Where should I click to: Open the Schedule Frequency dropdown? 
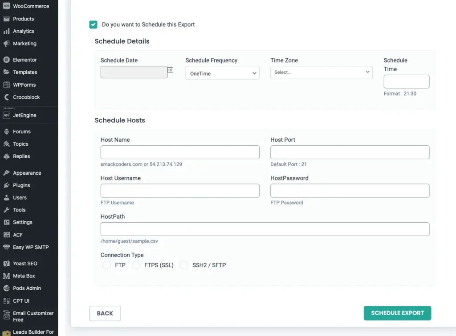tap(222, 73)
